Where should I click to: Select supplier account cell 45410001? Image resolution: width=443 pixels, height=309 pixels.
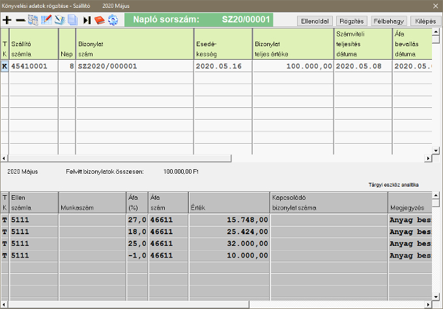(33, 66)
